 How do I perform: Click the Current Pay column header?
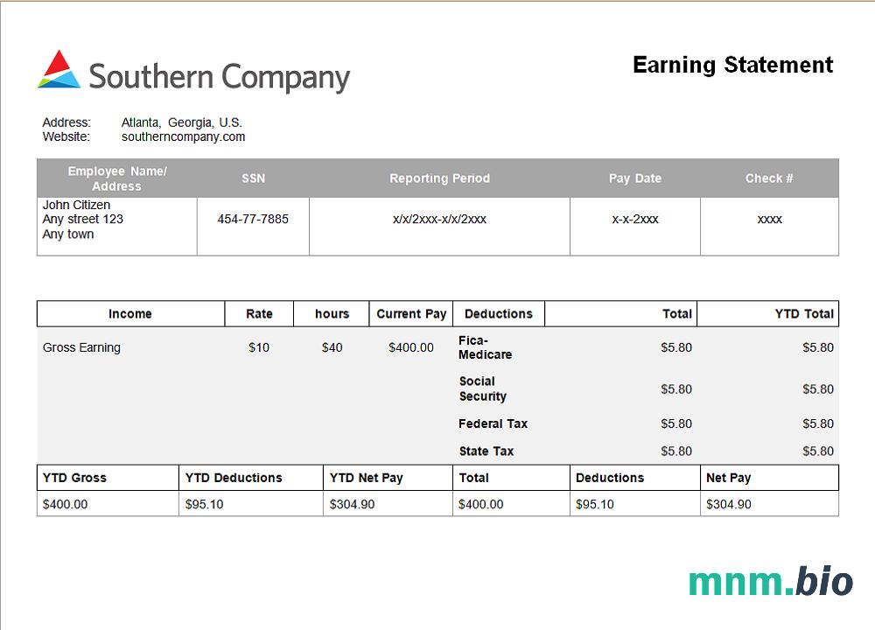point(411,314)
